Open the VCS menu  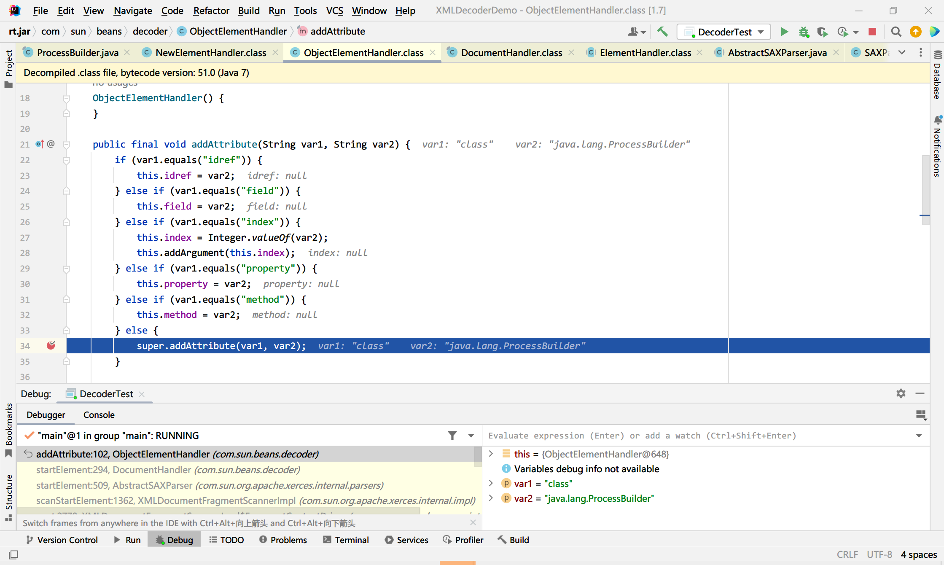pos(334,11)
